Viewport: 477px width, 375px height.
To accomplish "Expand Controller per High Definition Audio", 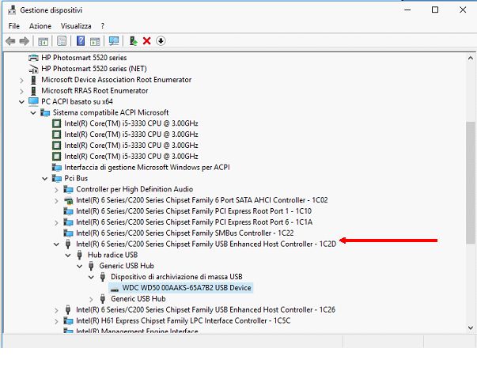I will (56, 190).
